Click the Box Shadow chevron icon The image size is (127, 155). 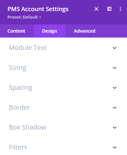coord(115,128)
